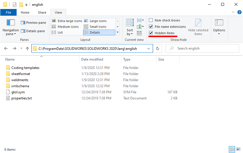
Task: Open the Sort by menu
Action: (x=130, y=27)
